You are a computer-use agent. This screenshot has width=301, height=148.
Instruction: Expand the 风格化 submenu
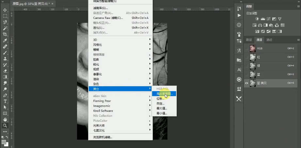[x=120, y=45]
